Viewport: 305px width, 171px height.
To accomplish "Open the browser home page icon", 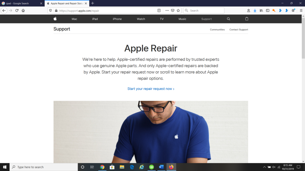I will pyautogui.click(x=23, y=10).
